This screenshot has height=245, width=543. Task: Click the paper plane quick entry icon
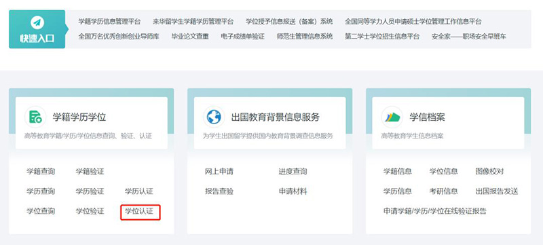[x=37, y=23]
